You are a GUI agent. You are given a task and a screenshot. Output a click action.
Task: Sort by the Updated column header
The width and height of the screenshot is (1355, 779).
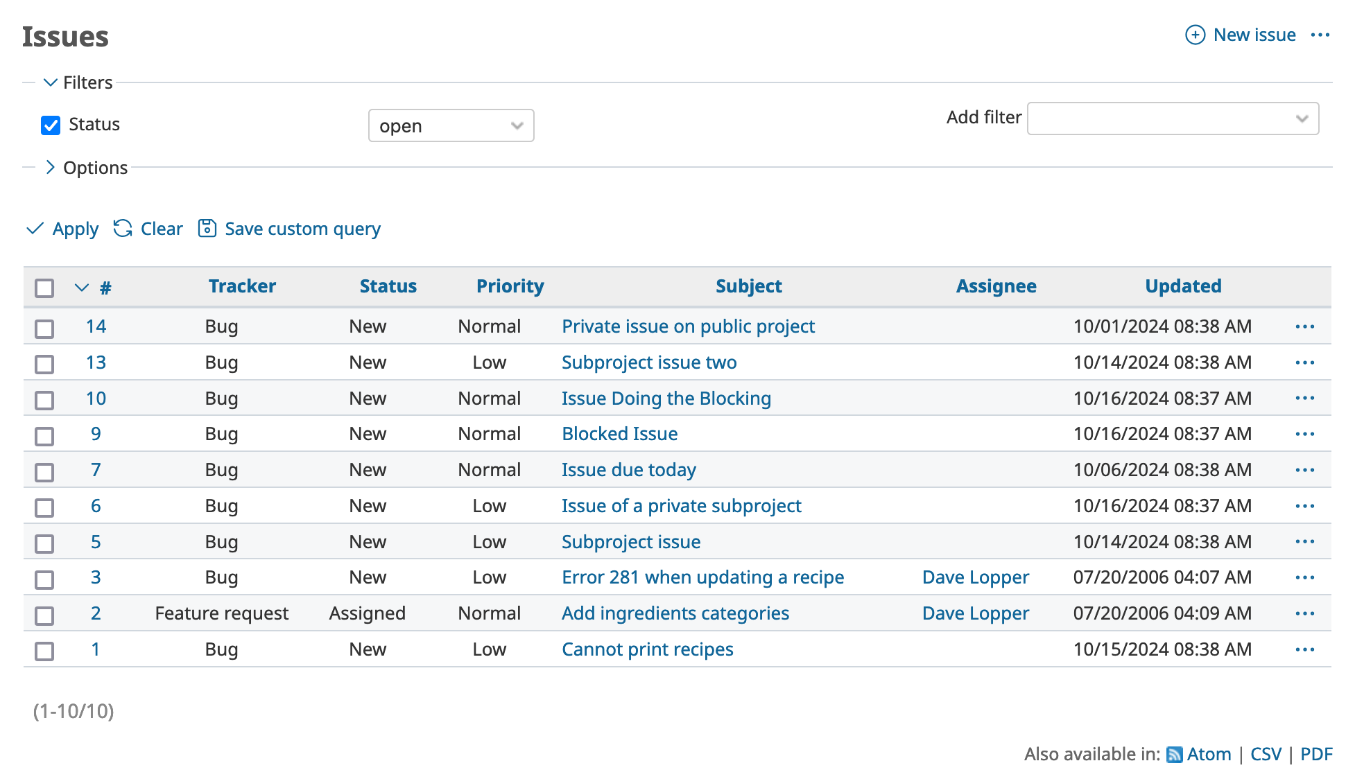[x=1183, y=286]
